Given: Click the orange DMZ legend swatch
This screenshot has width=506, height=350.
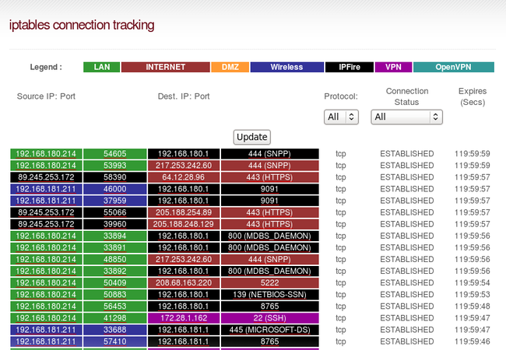Looking at the screenshot, I should [230, 67].
